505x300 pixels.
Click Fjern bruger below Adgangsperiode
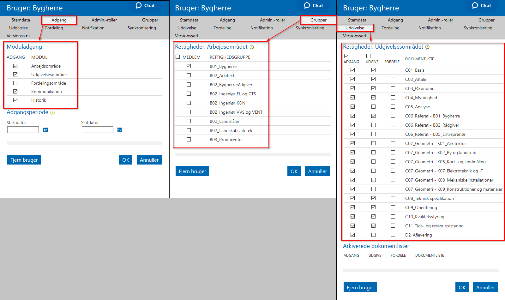(x=24, y=160)
